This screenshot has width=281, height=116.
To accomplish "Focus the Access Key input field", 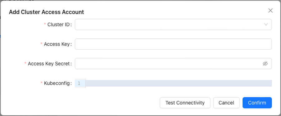I will tap(173, 44).
